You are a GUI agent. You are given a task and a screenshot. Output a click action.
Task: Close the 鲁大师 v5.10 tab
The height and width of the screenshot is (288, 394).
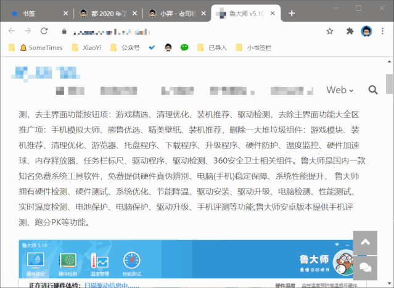[x=273, y=14]
